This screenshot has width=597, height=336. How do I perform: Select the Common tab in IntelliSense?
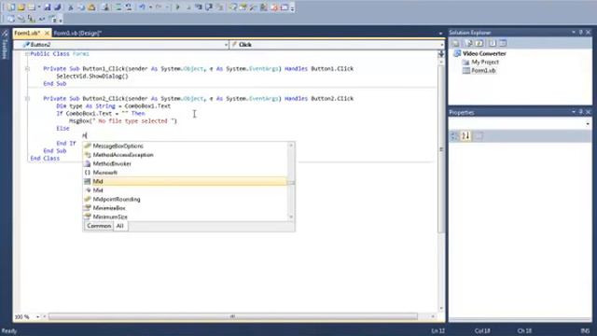point(99,226)
